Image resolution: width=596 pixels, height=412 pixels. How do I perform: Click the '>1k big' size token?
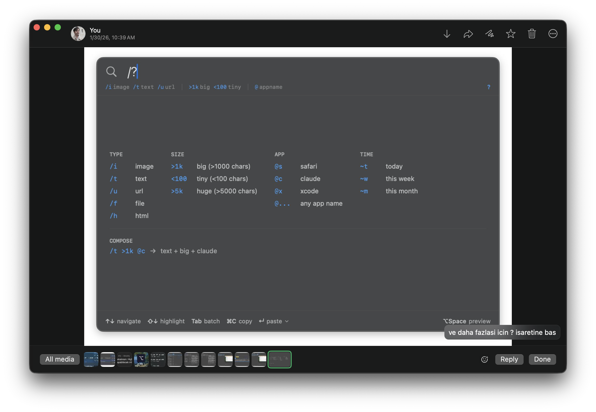coord(200,87)
